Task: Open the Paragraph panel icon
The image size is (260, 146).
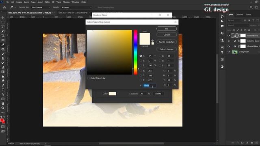Action: [222, 52]
